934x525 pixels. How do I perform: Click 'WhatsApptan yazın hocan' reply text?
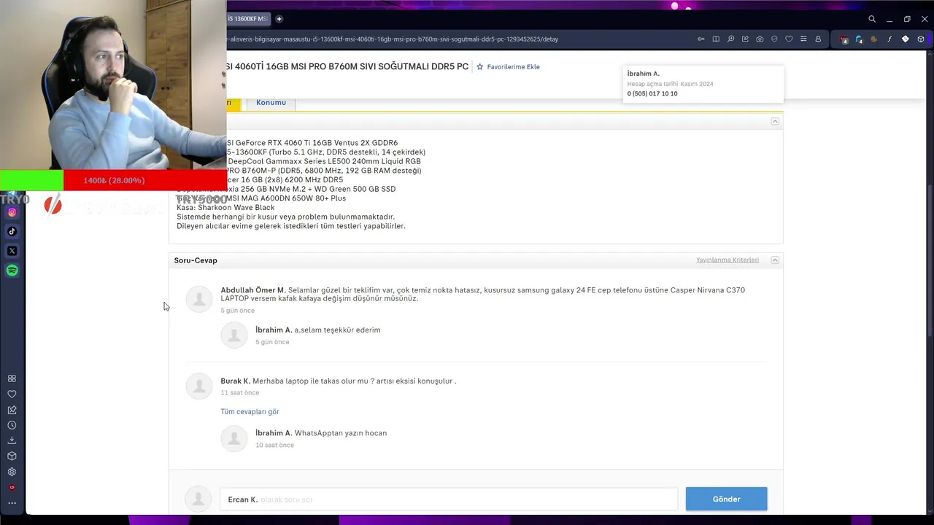(341, 433)
